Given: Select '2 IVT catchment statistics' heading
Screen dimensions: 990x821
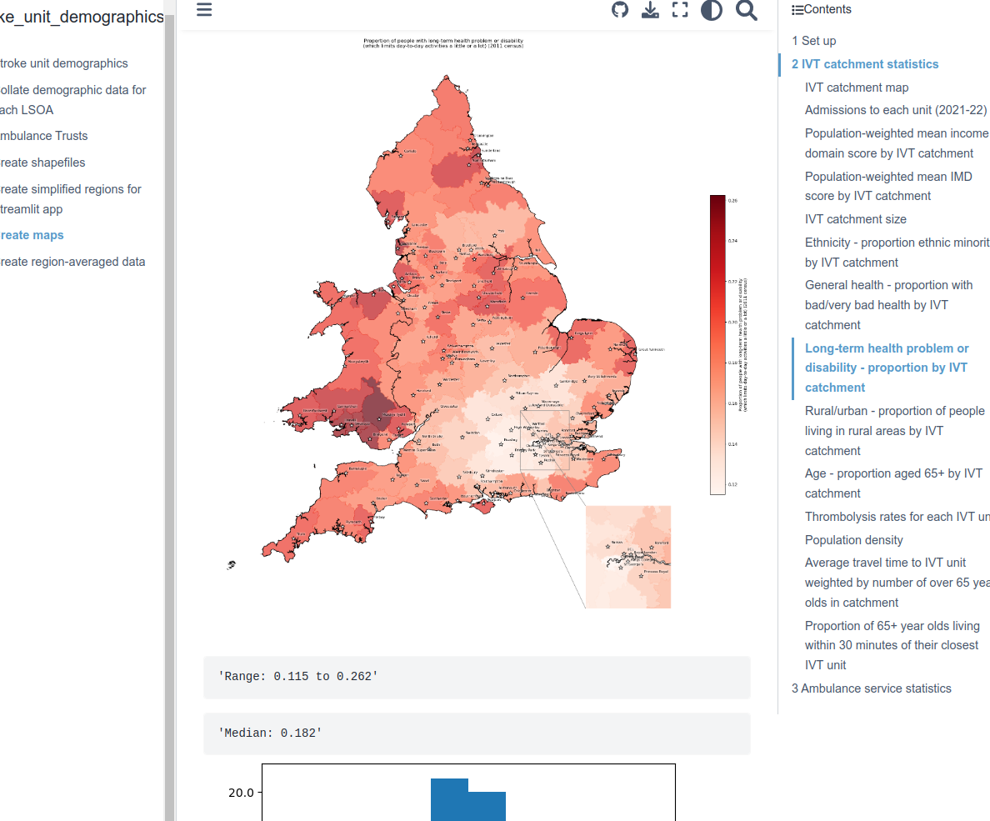Looking at the screenshot, I should coord(865,64).
